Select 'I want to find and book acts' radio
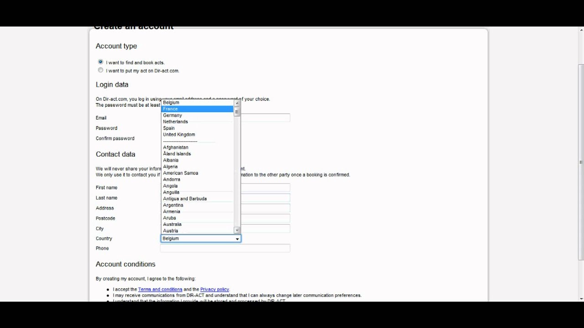Viewport: 584px width, 328px height. [100, 62]
